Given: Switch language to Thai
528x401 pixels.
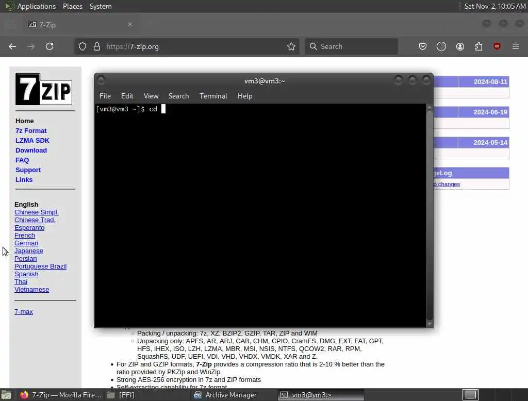Looking at the screenshot, I should click(x=21, y=282).
